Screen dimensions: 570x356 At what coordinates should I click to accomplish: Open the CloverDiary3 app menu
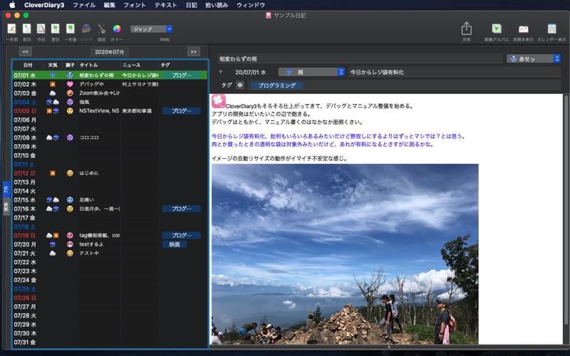pos(44,5)
